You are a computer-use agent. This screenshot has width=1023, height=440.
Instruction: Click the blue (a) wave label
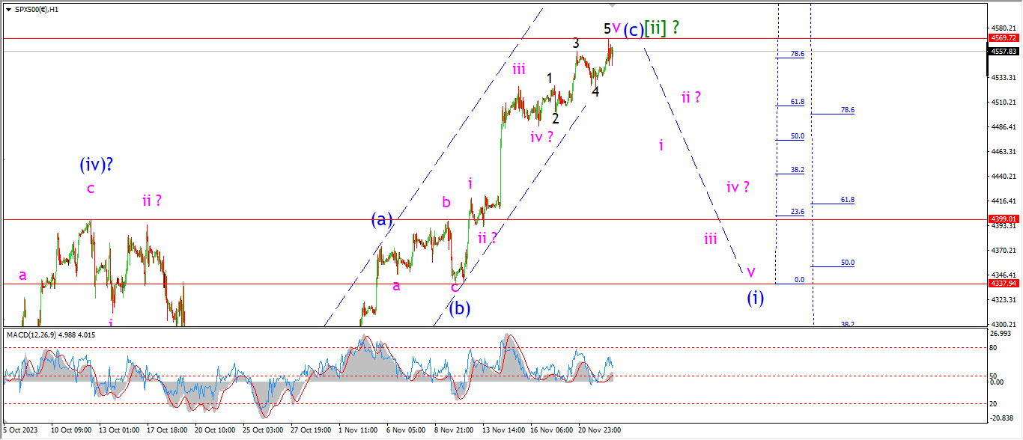[382, 219]
